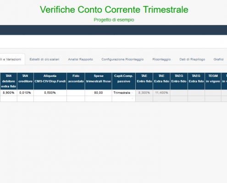
Task: Click the TAN debitore extra fido cell 8,900%
Action: 9,93
